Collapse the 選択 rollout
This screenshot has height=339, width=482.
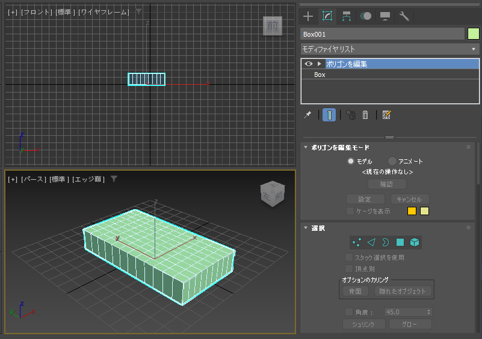tap(306, 228)
